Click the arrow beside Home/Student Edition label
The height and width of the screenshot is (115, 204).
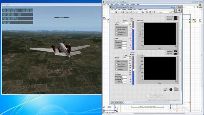[x=125, y=102]
